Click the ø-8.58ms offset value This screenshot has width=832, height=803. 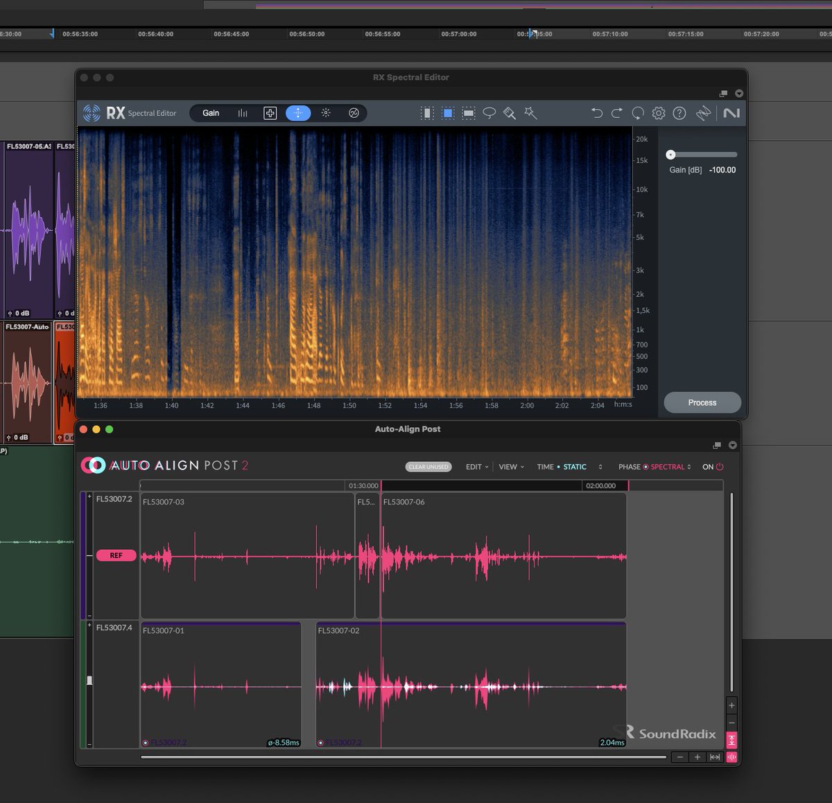tap(283, 743)
